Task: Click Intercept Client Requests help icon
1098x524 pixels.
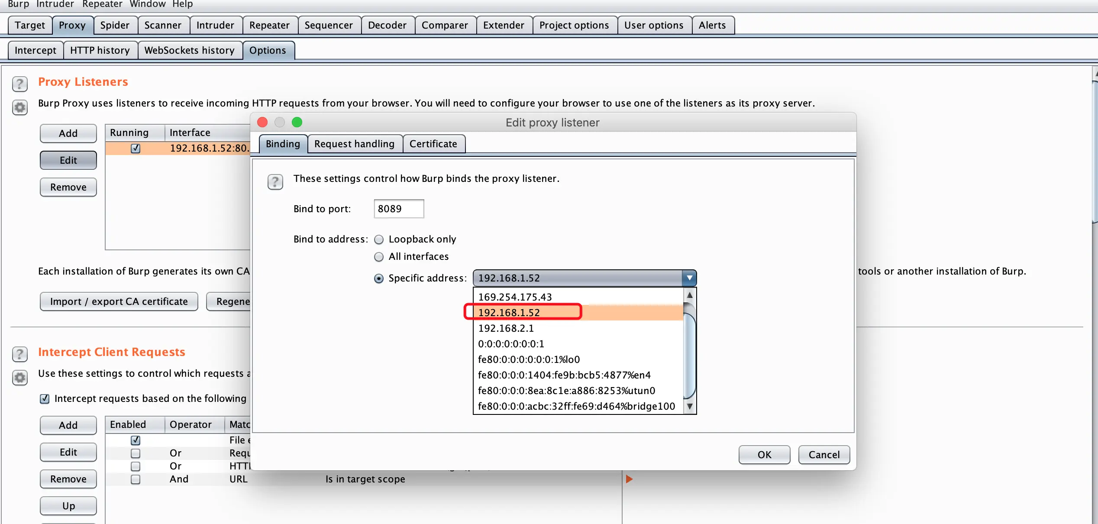Action: coord(20,354)
